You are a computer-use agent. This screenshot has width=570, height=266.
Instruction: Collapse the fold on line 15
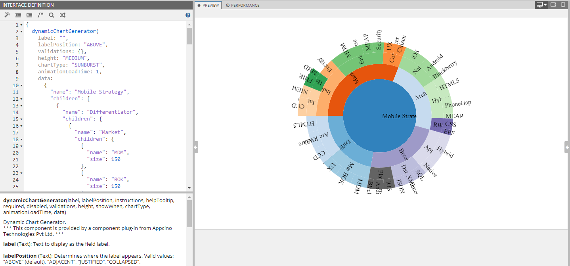21,119
